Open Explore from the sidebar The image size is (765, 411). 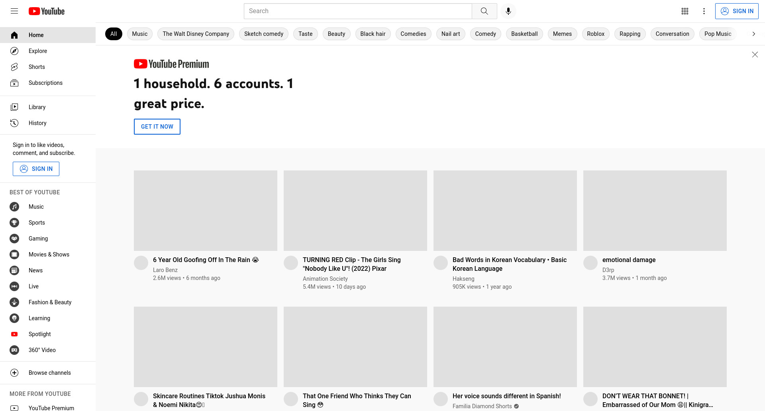coord(48,51)
